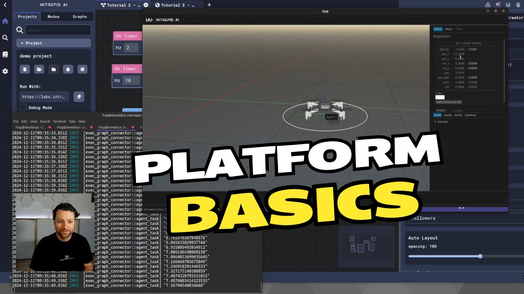Click the 'spacing: 180' label
Screen dimensions: 524x294
422,247
